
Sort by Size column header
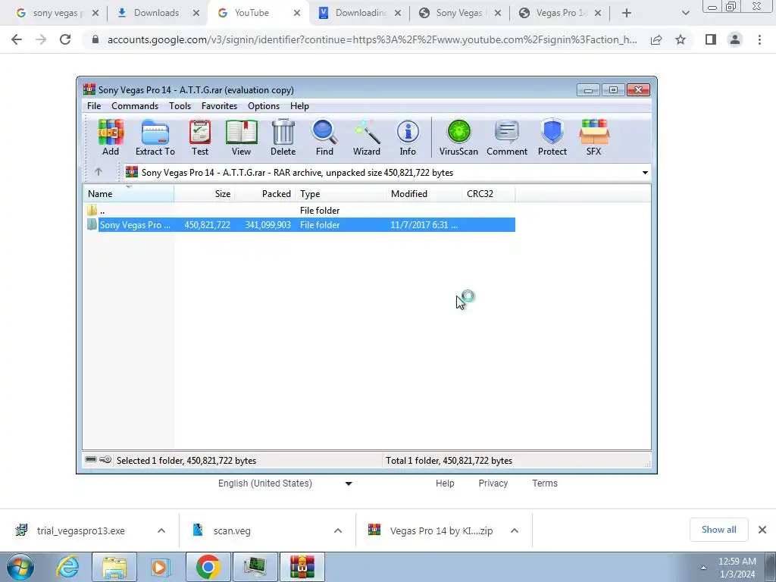(205, 193)
